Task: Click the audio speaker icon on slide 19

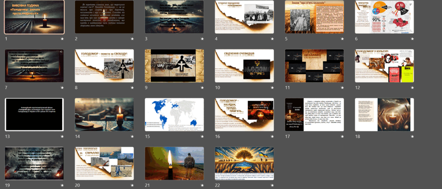Action: pyautogui.click(x=61, y=149)
